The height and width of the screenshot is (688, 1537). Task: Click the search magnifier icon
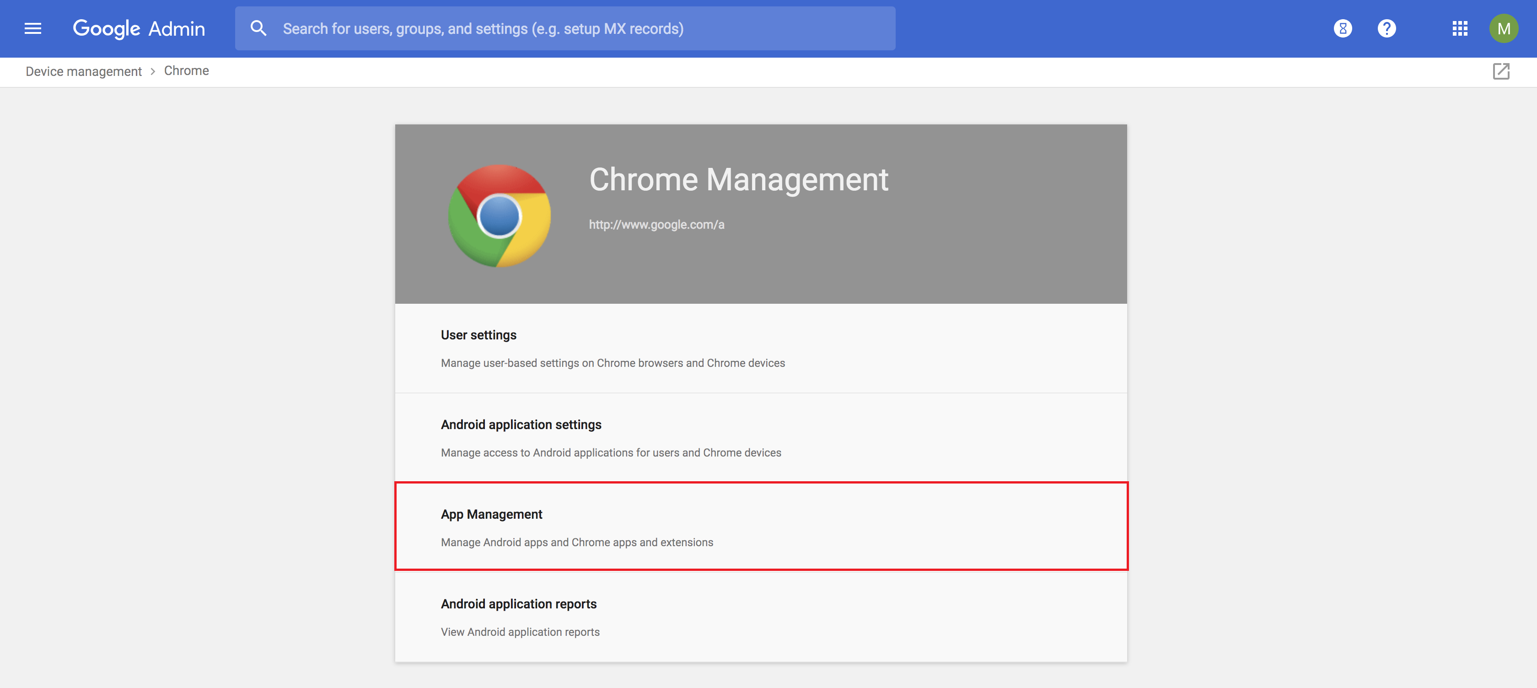(258, 28)
